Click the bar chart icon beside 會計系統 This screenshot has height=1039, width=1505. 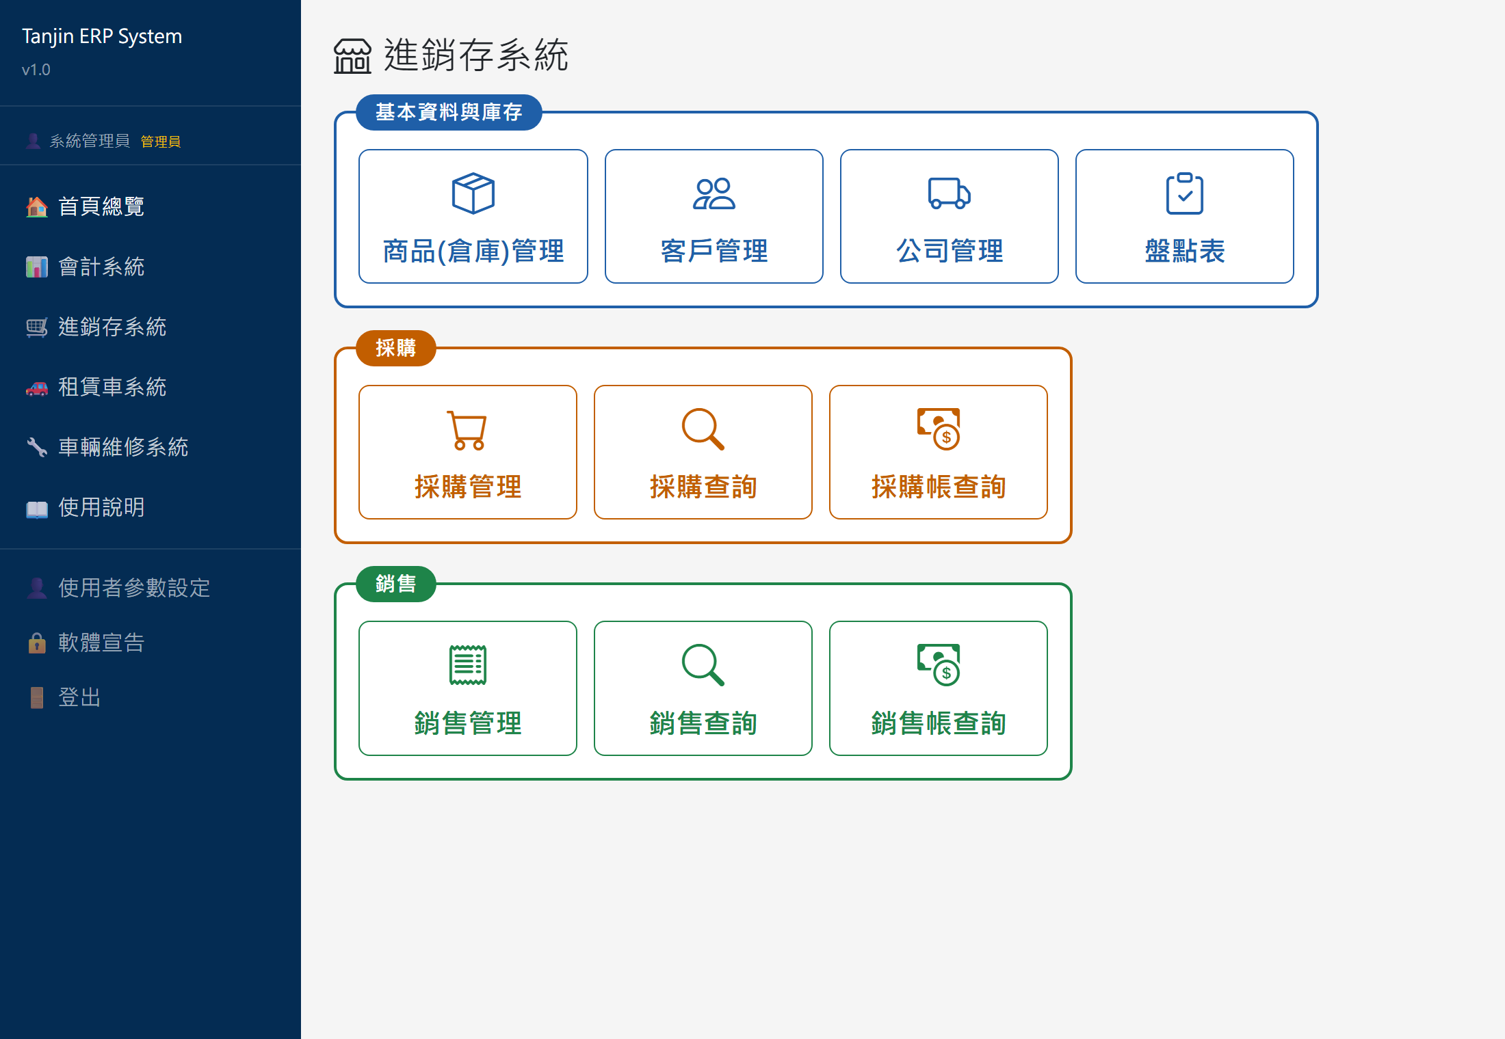(37, 267)
